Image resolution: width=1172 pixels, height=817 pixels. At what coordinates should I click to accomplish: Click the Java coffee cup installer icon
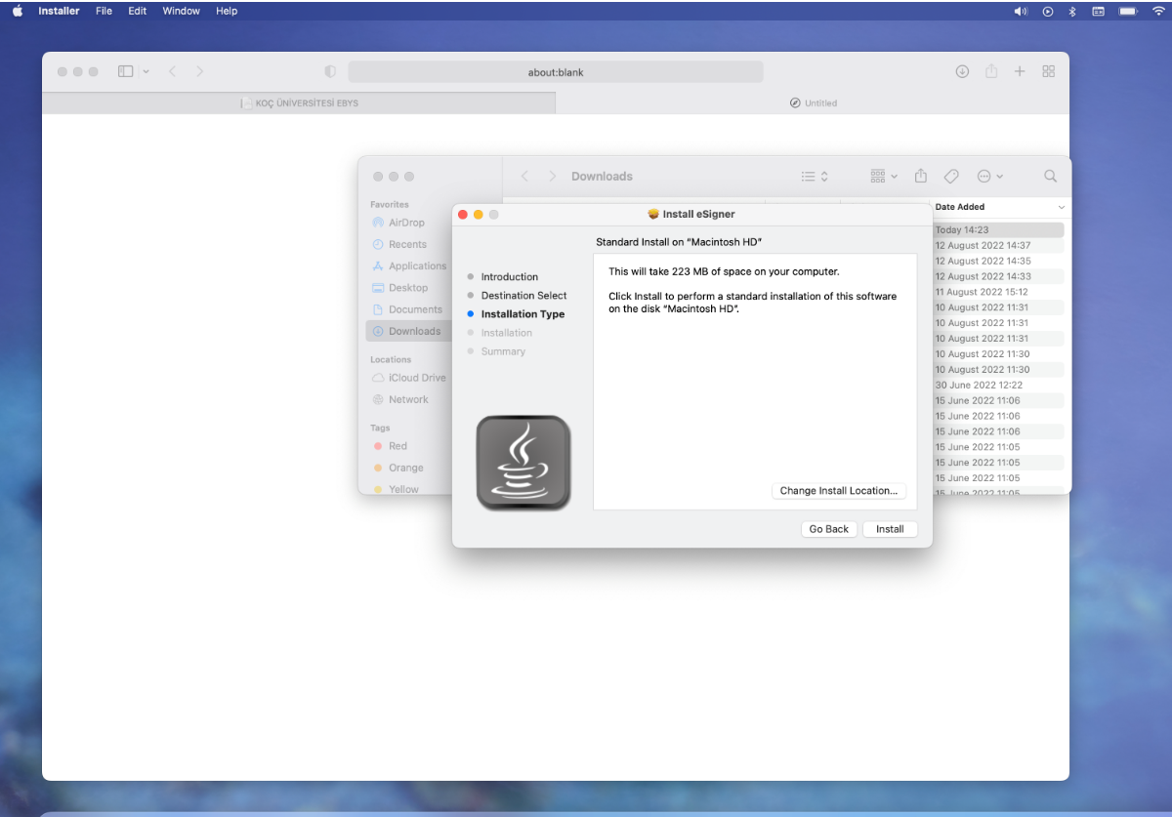coord(523,462)
